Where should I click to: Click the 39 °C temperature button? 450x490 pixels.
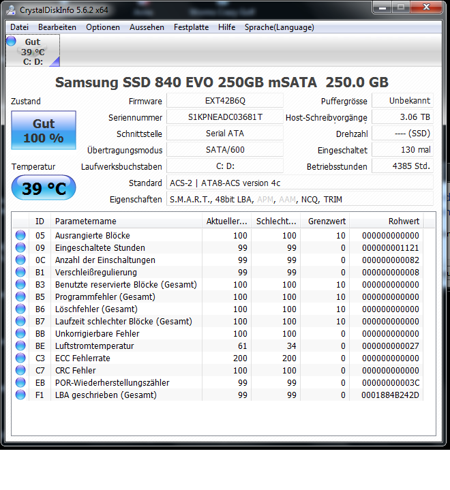coord(44,188)
